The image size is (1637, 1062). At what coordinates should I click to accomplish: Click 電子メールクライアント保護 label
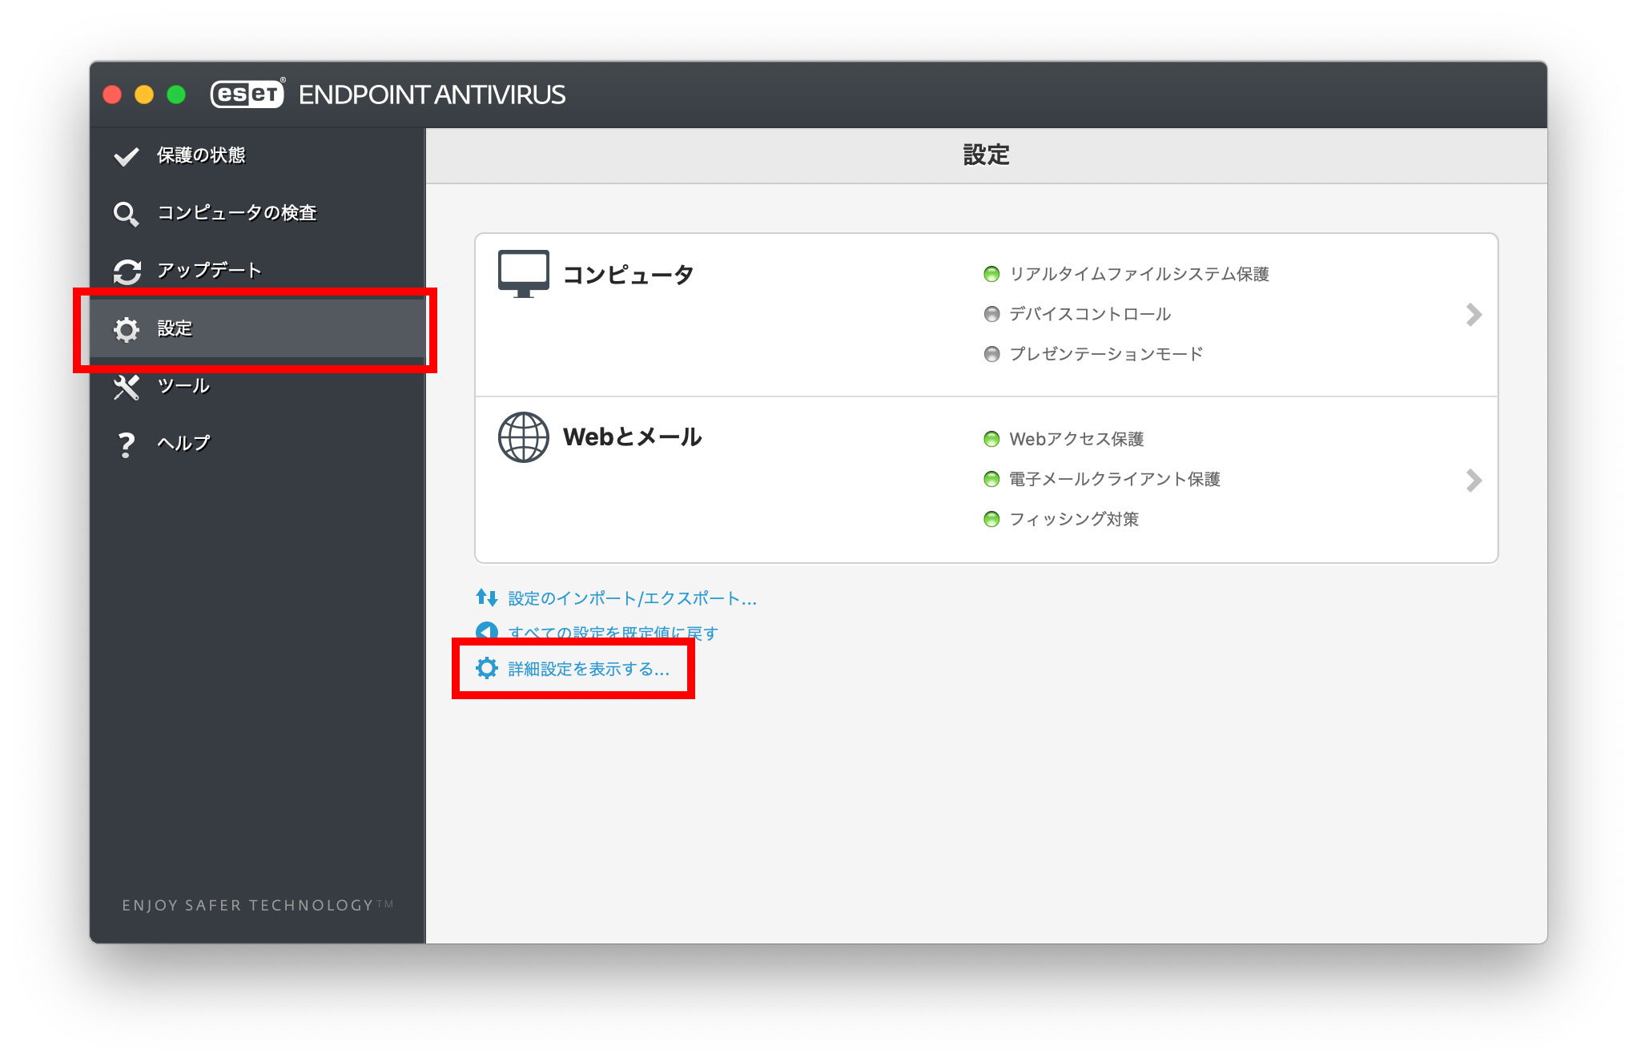coord(1115,479)
